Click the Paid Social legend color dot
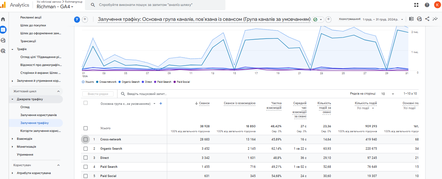Image resolution: width=442 pixels, height=179 pixels. coord(175,82)
